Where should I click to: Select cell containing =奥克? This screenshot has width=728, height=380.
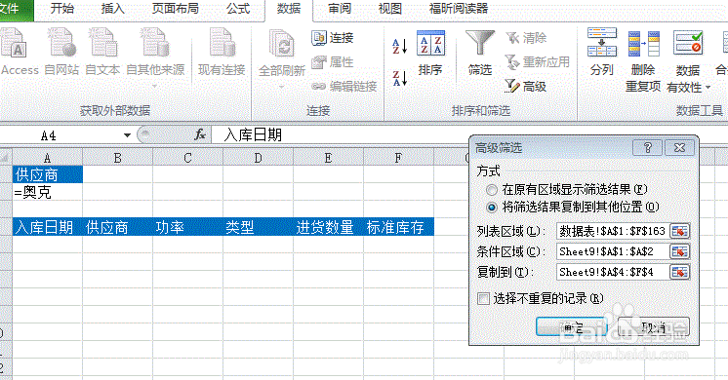tap(48, 192)
